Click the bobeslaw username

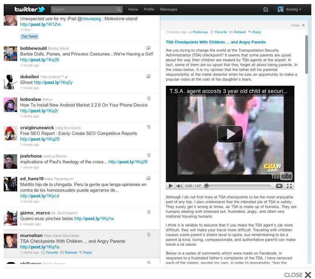click(30, 99)
